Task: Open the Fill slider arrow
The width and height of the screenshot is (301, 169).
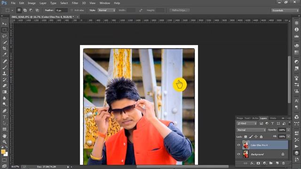Action: [288, 137]
